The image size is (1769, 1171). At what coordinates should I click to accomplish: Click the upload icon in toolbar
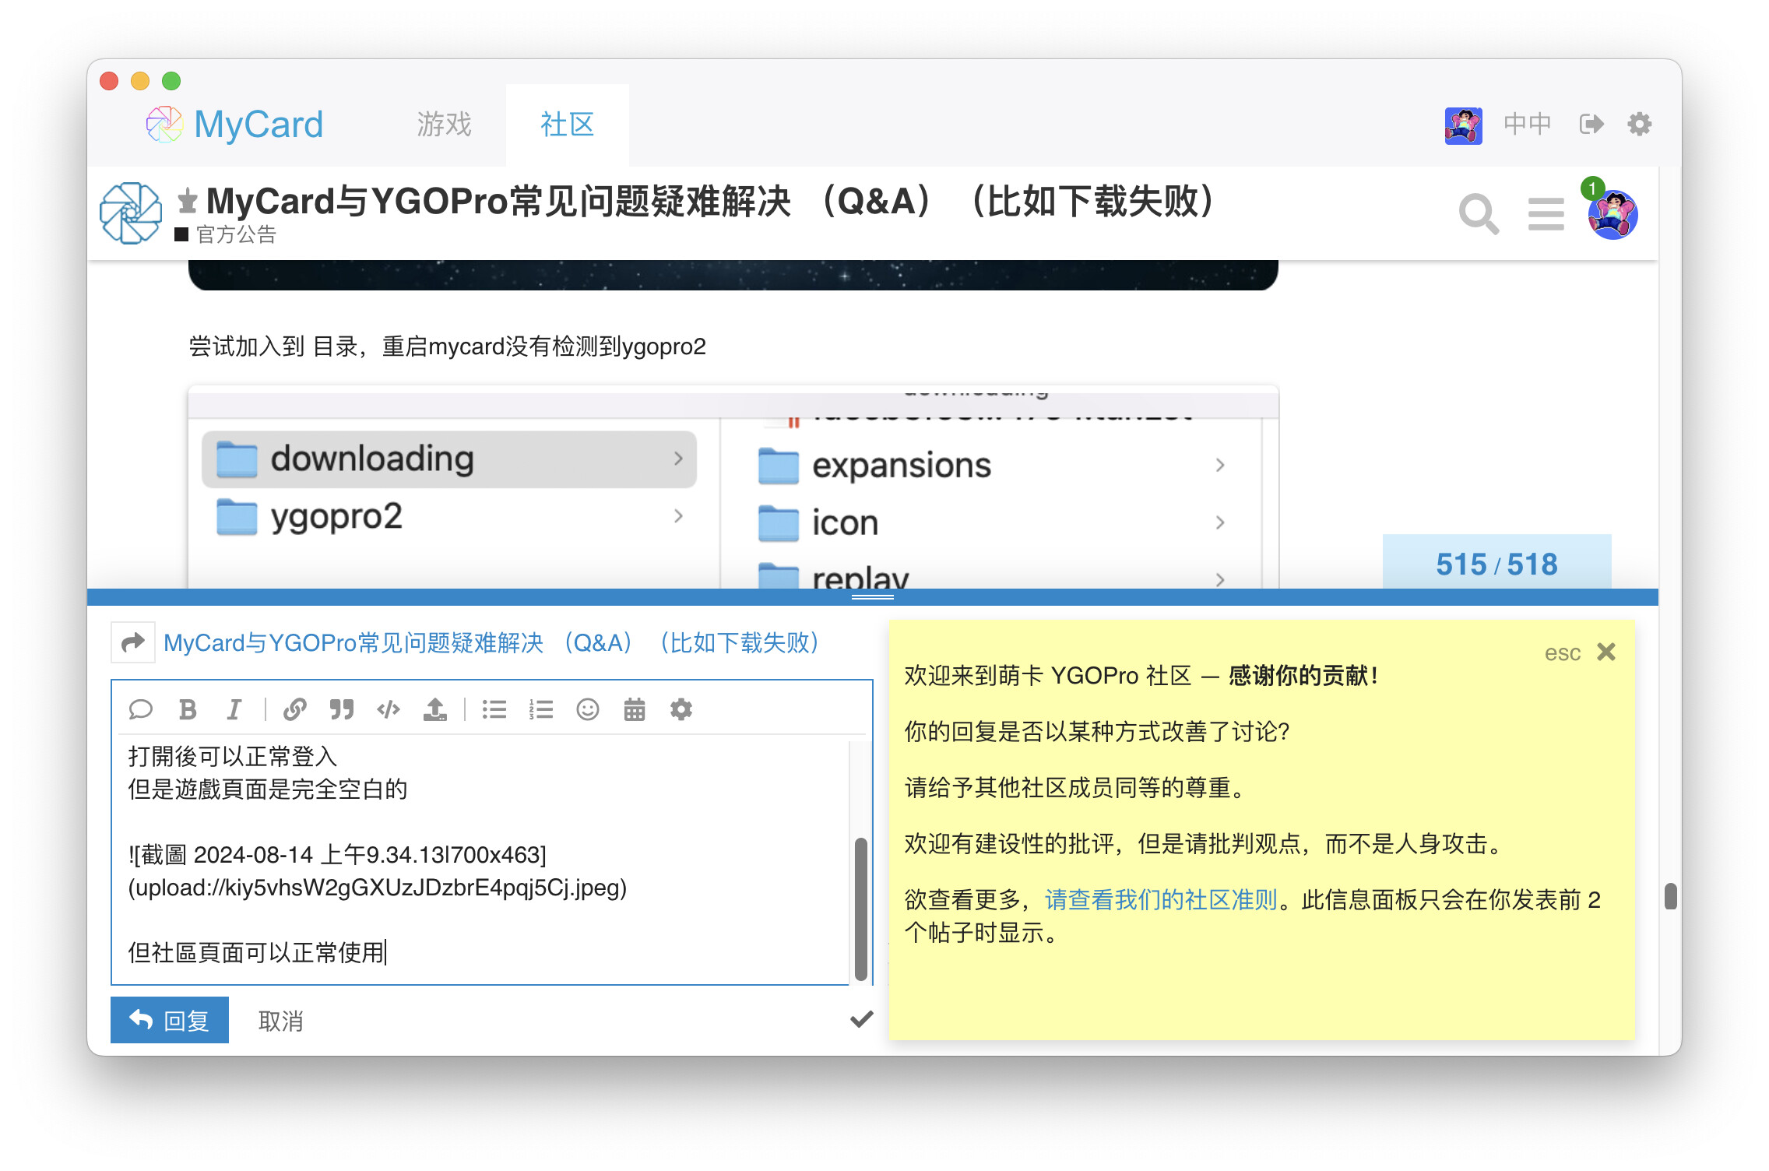tap(434, 709)
